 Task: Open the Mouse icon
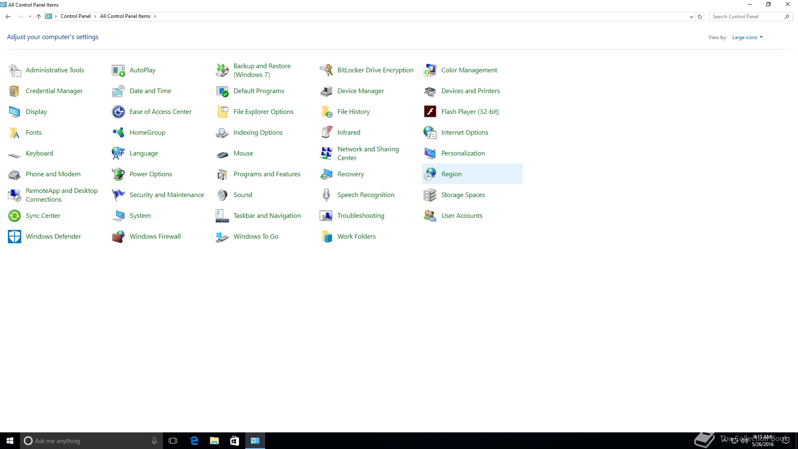click(222, 155)
